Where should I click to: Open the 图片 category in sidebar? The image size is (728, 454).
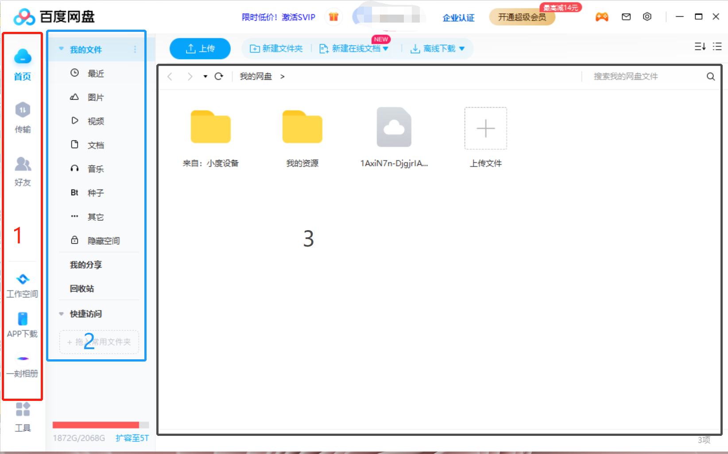pyautogui.click(x=96, y=97)
